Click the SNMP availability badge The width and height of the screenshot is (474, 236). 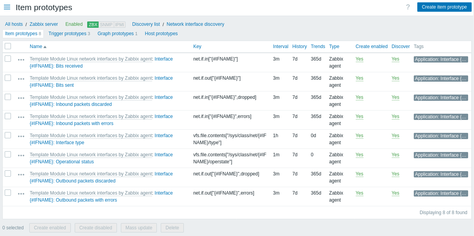click(106, 25)
